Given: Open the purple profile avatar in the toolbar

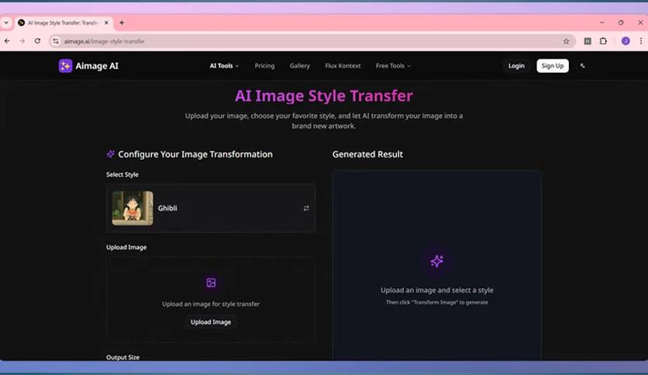Looking at the screenshot, I should pyautogui.click(x=626, y=41).
